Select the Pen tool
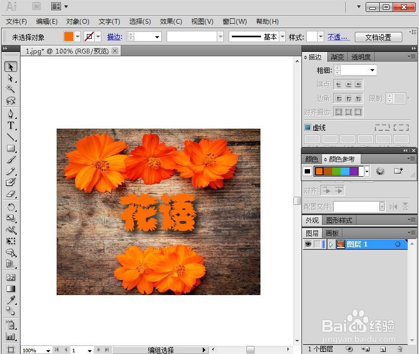The image size is (419, 354). pos(11,114)
